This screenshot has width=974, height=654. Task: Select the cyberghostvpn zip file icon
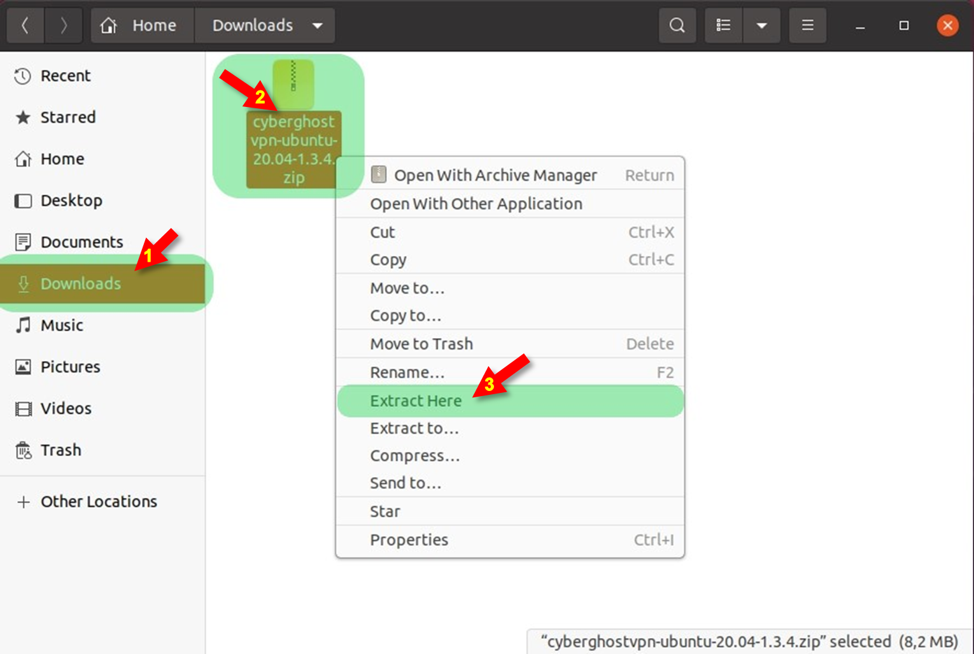(x=293, y=85)
